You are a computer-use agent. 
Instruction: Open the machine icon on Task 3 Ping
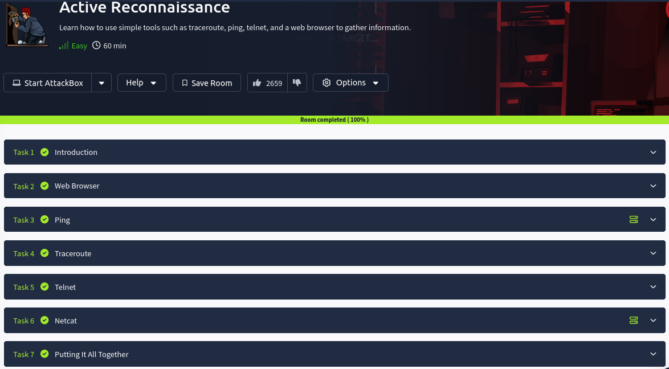point(634,219)
